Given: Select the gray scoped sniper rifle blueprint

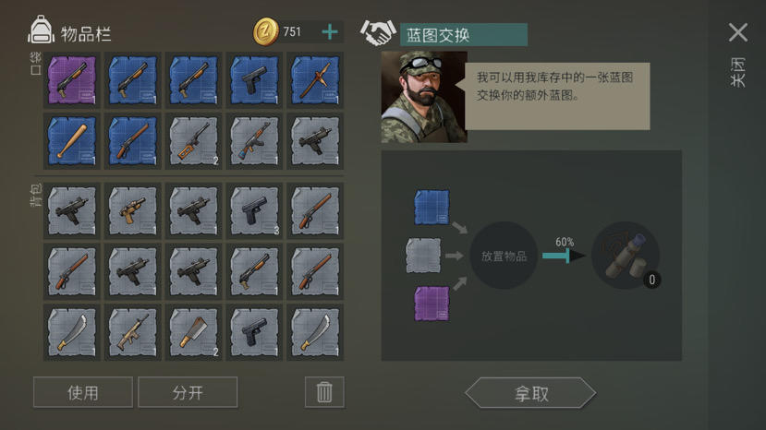Looking at the screenshot, I should [x=193, y=141].
